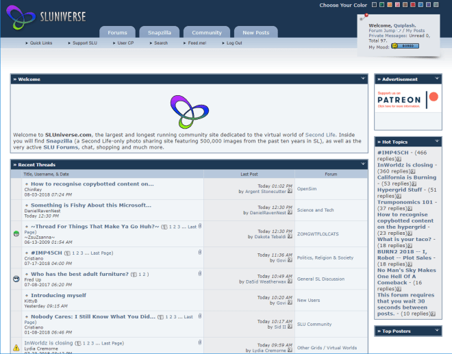This screenshot has height=354, width=452.
Task: Open the Second Life link in welcome text
Action: coord(321,135)
